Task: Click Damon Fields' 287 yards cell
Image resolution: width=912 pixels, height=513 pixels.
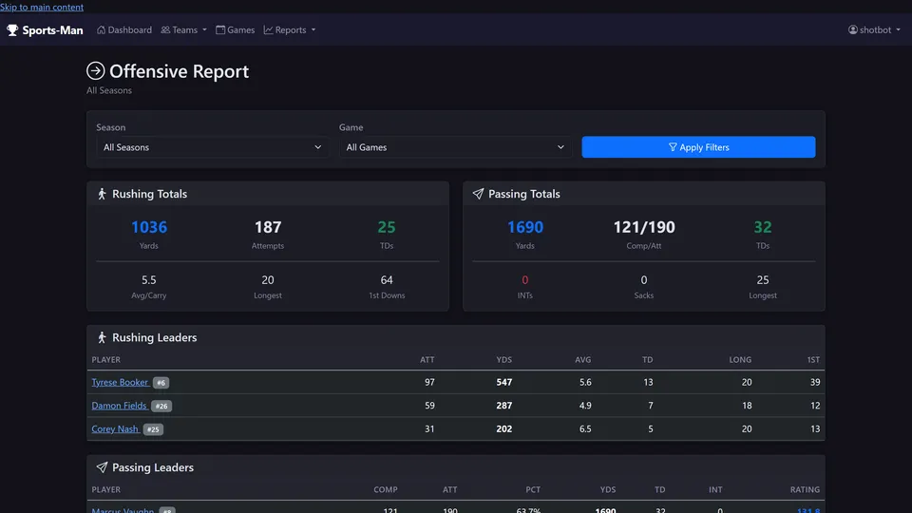Action: [x=504, y=406]
